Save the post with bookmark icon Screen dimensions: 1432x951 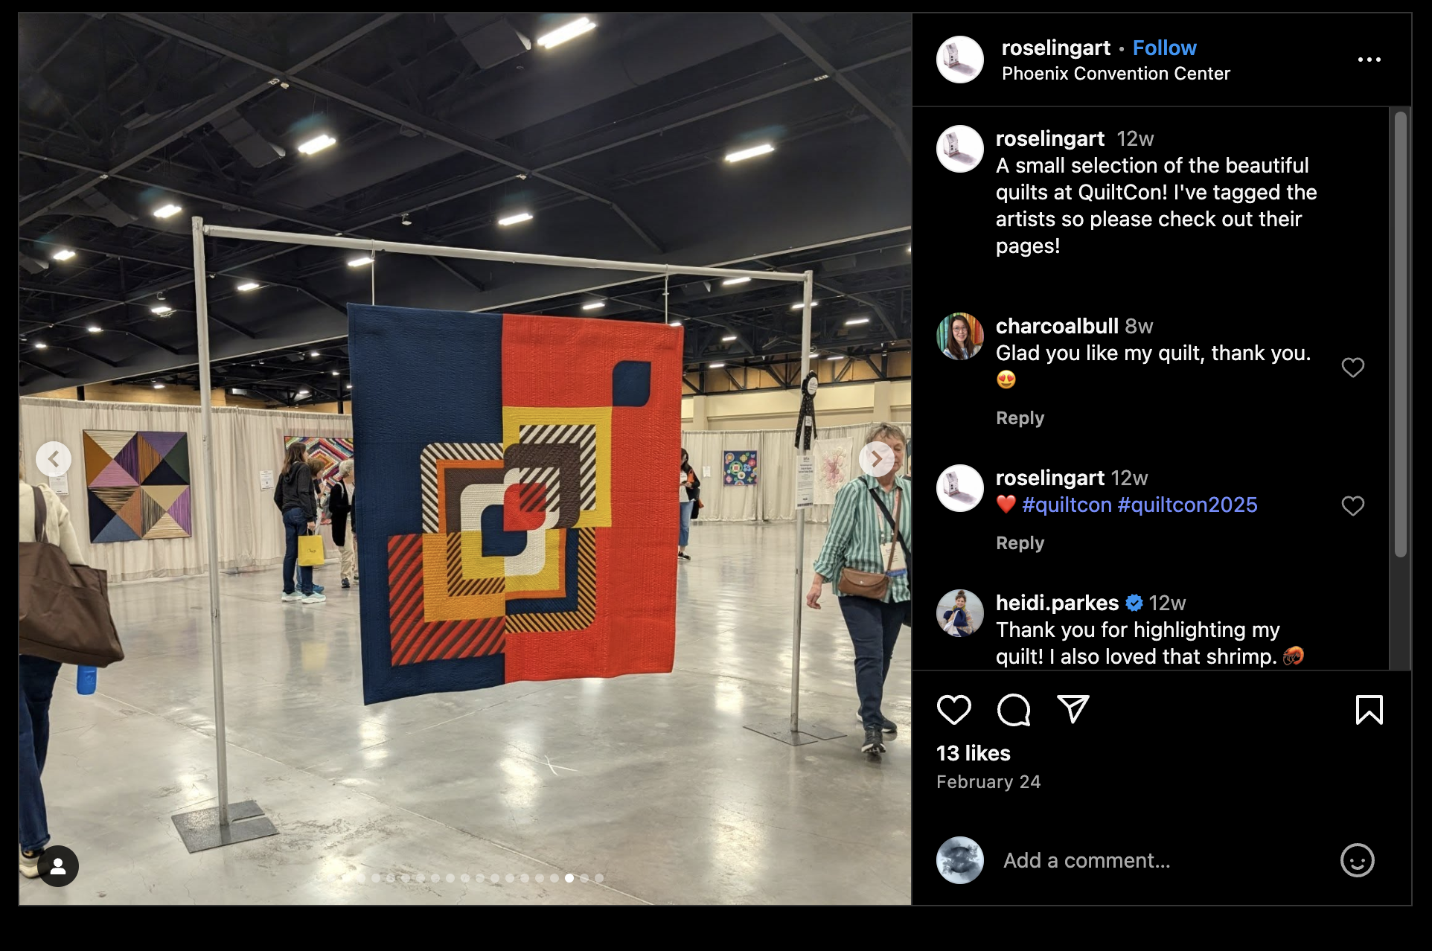pos(1369,710)
